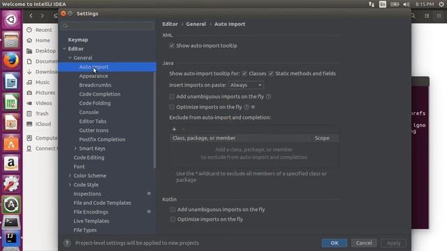
Task: Click the help question mark icon in Settings
Action: pyautogui.click(x=67, y=243)
